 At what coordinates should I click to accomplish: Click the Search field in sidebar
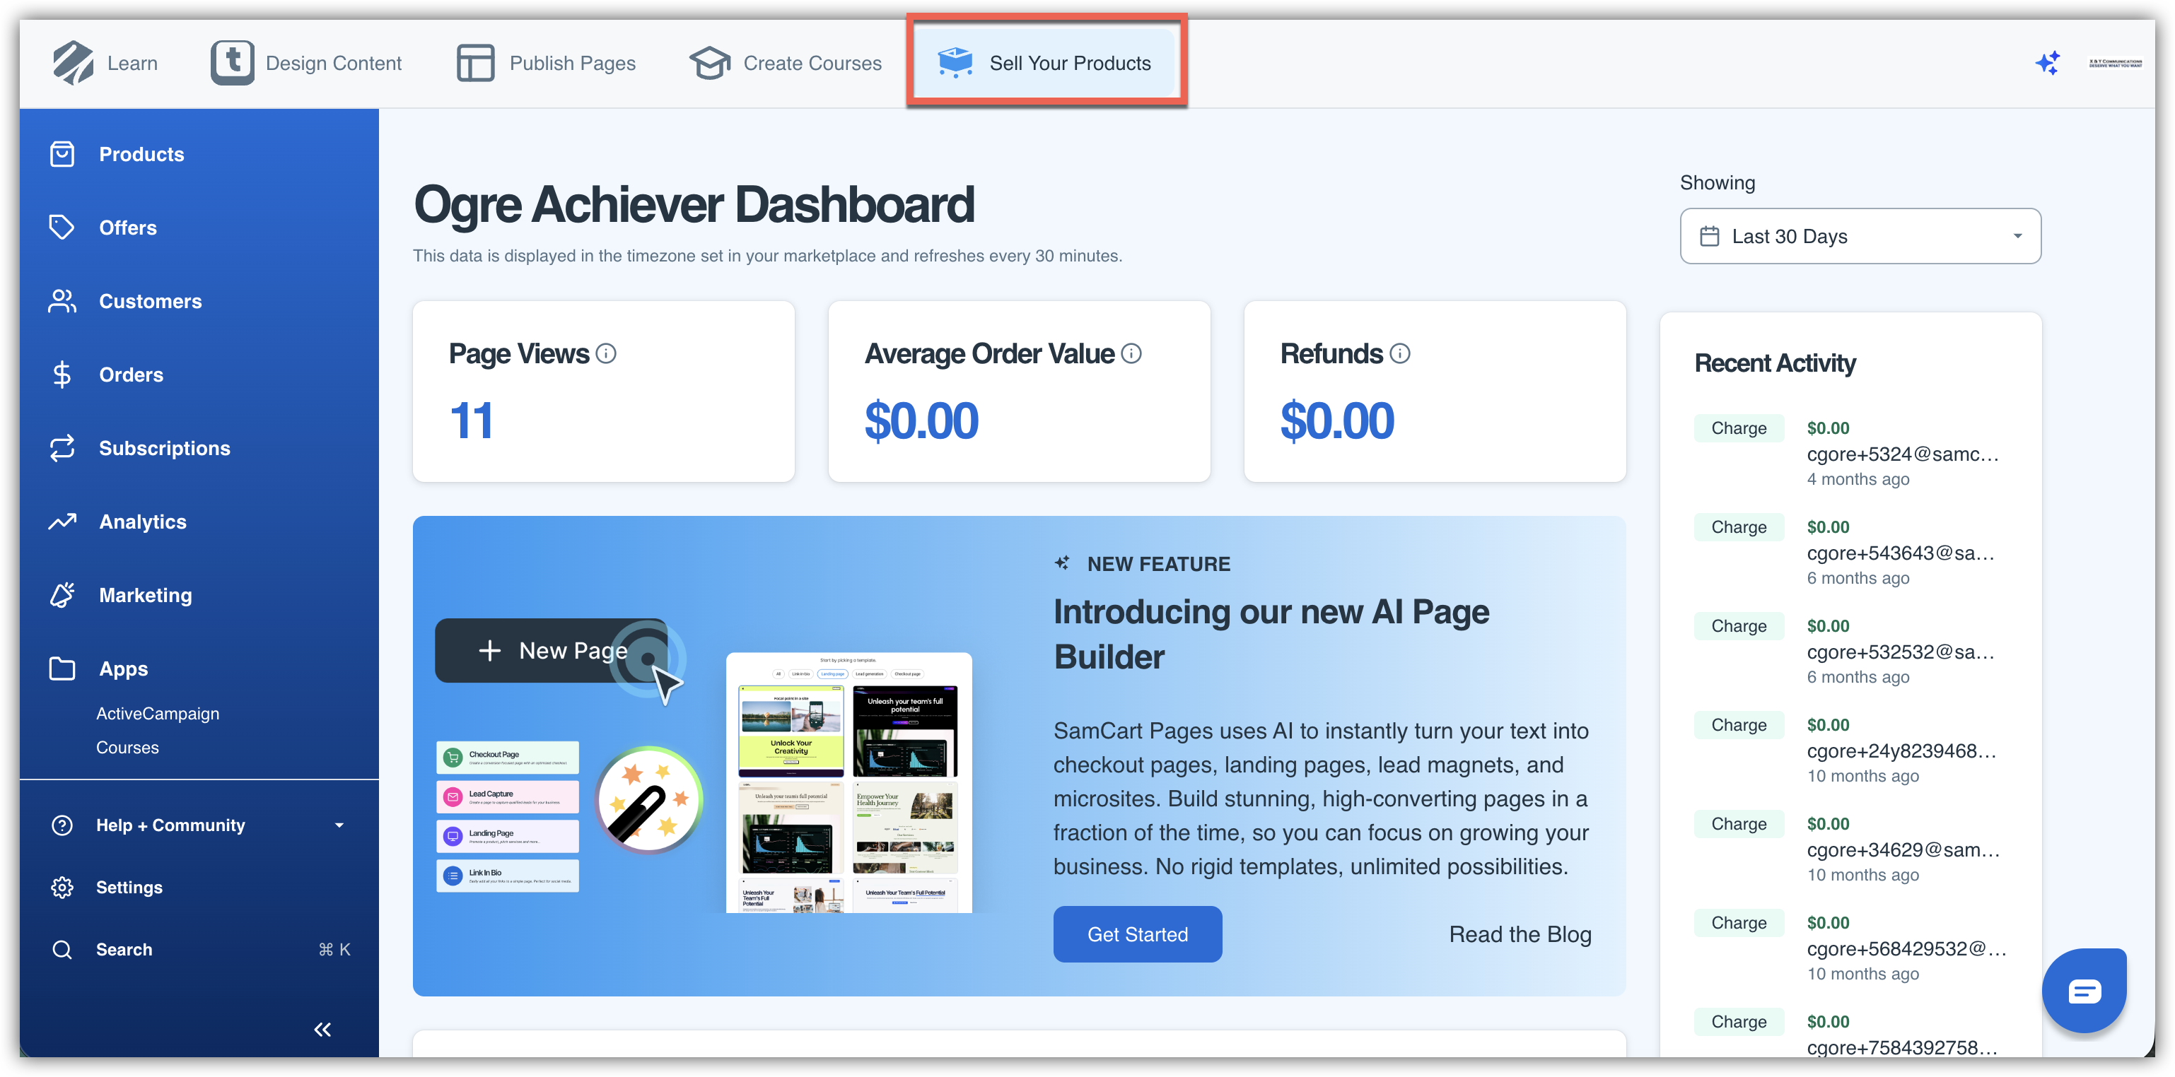coord(124,950)
